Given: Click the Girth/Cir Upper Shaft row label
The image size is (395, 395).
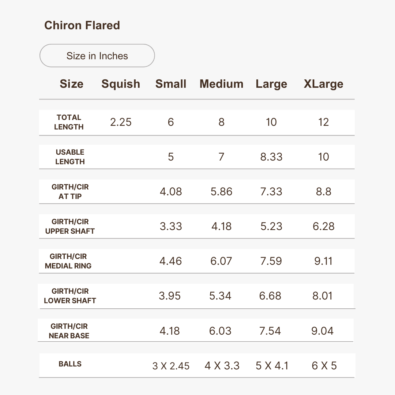Looking at the screenshot, I should click(70, 226).
